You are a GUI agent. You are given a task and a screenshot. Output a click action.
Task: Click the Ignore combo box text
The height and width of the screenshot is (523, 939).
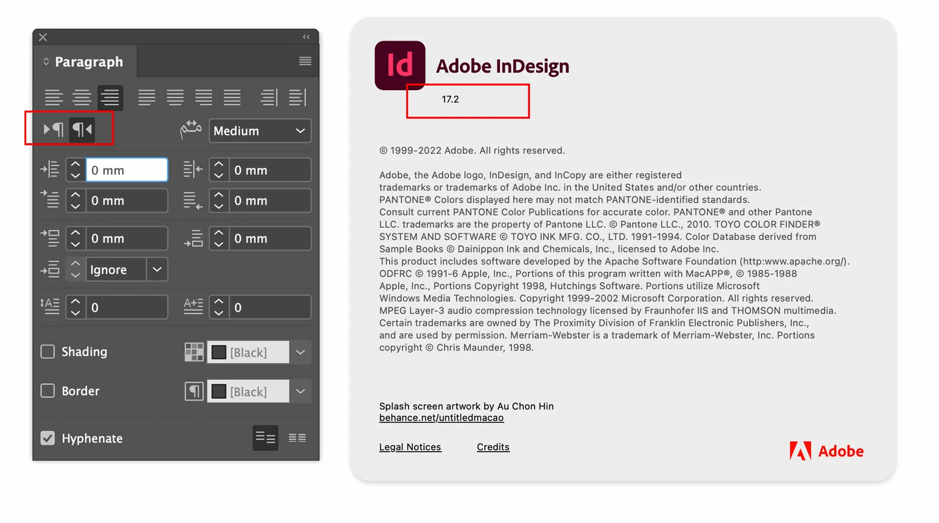click(116, 270)
